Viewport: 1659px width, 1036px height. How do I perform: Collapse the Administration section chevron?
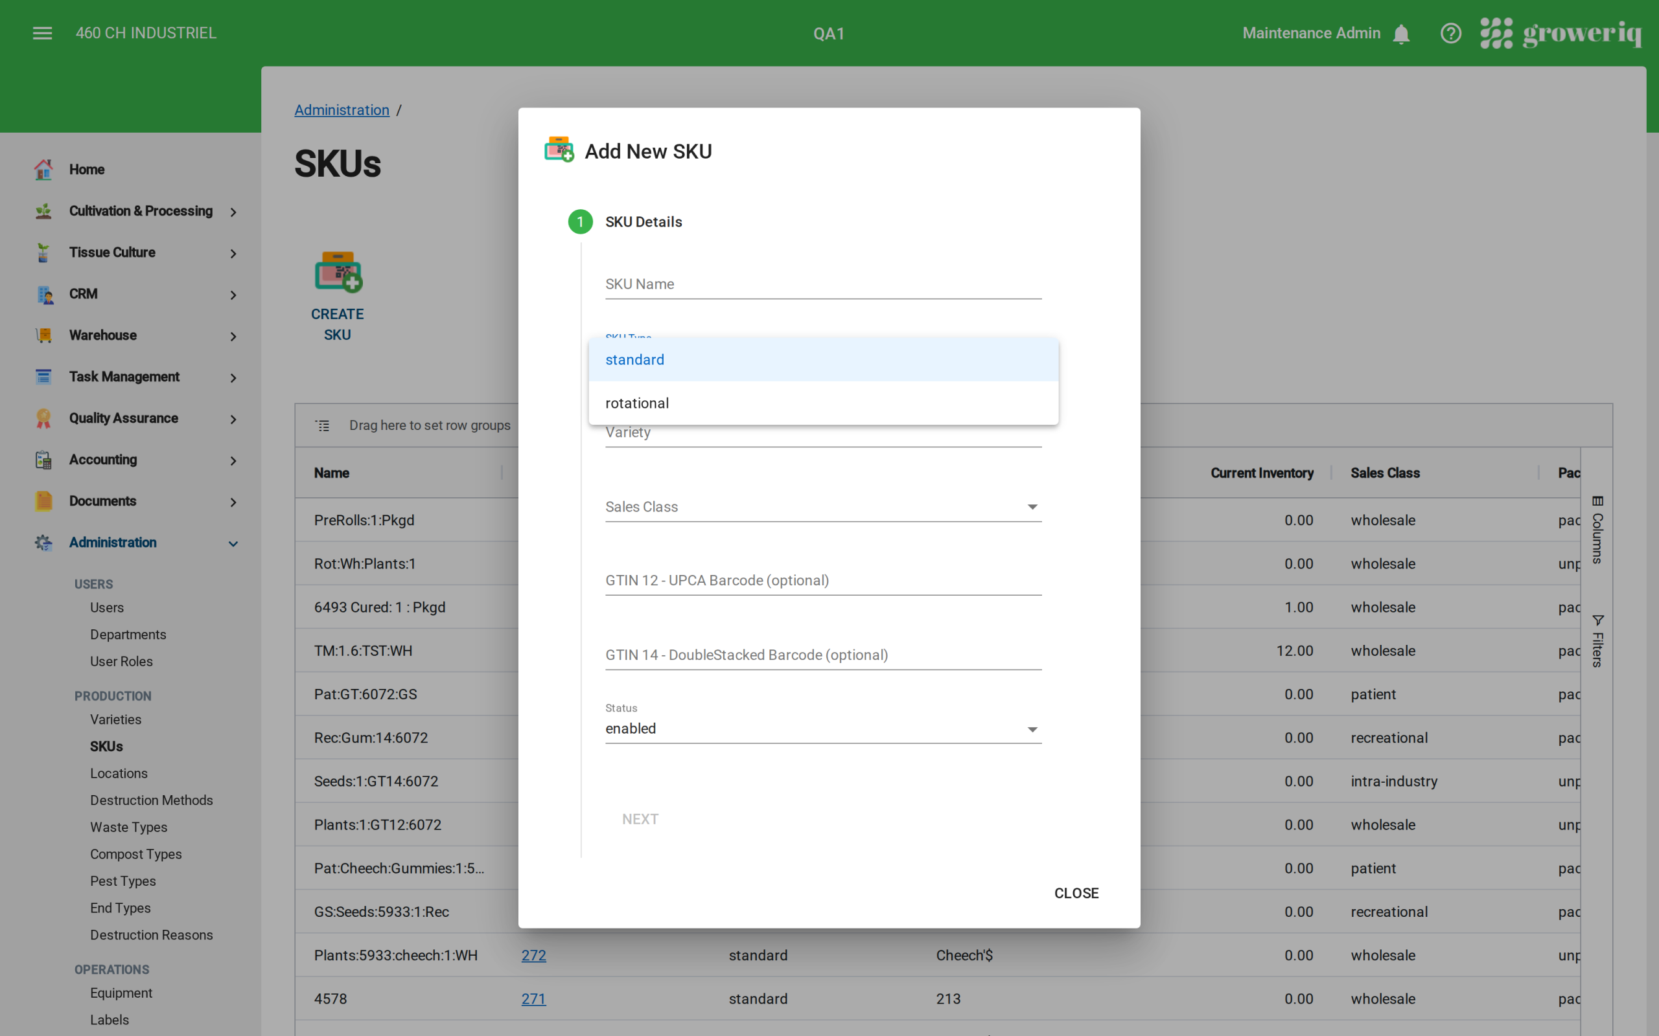pos(233,544)
